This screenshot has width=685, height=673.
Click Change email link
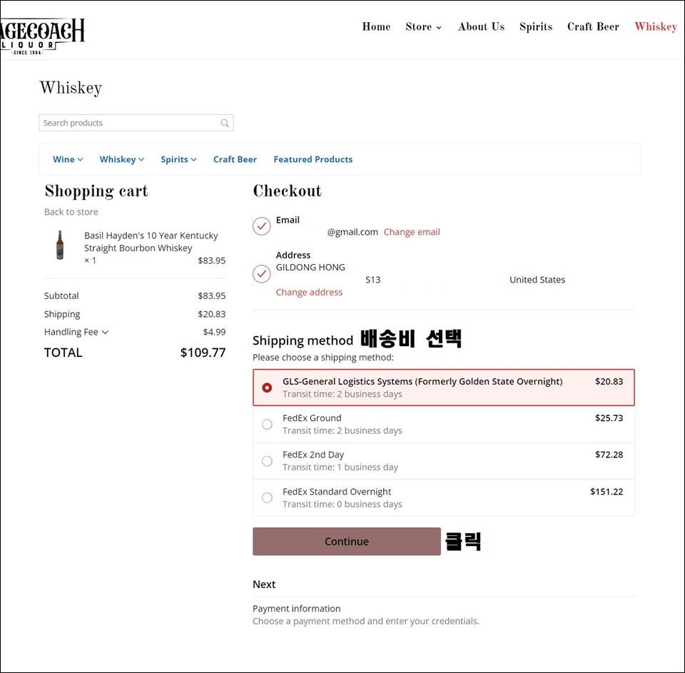pyautogui.click(x=412, y=232)
